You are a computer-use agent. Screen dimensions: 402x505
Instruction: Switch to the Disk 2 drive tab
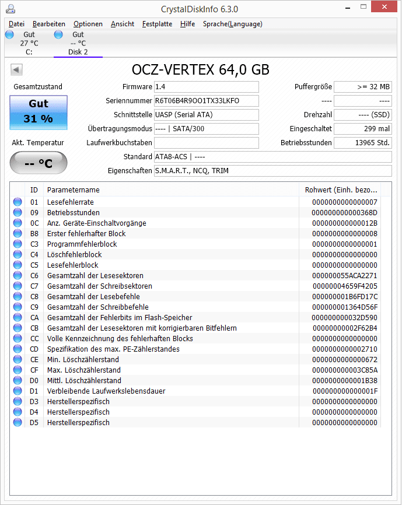point(78,43)
